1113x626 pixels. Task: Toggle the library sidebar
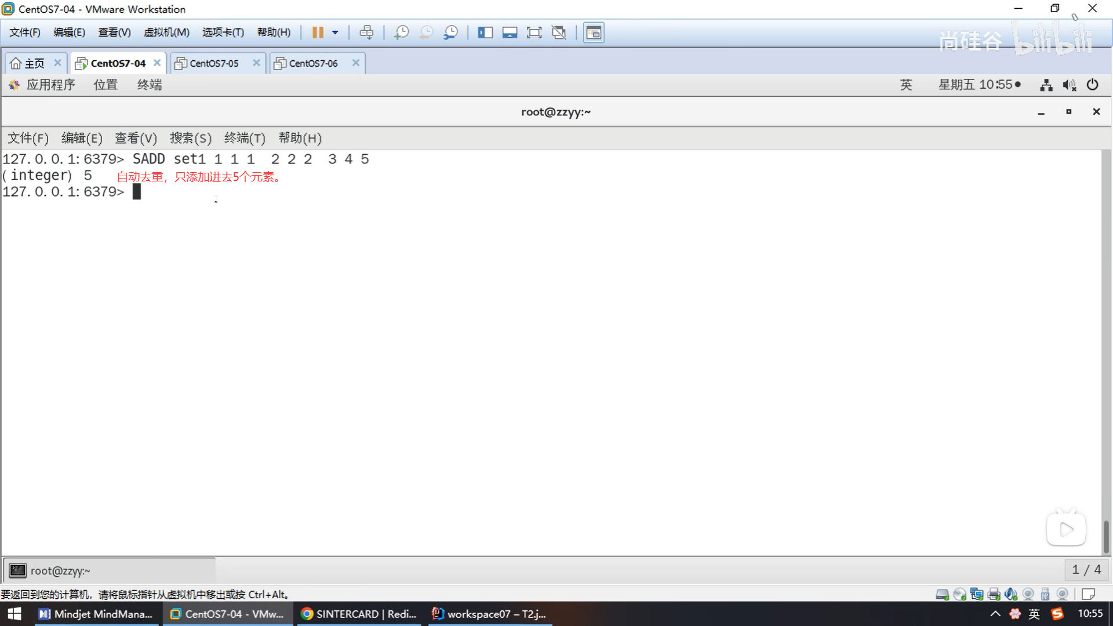coord(485,32)
